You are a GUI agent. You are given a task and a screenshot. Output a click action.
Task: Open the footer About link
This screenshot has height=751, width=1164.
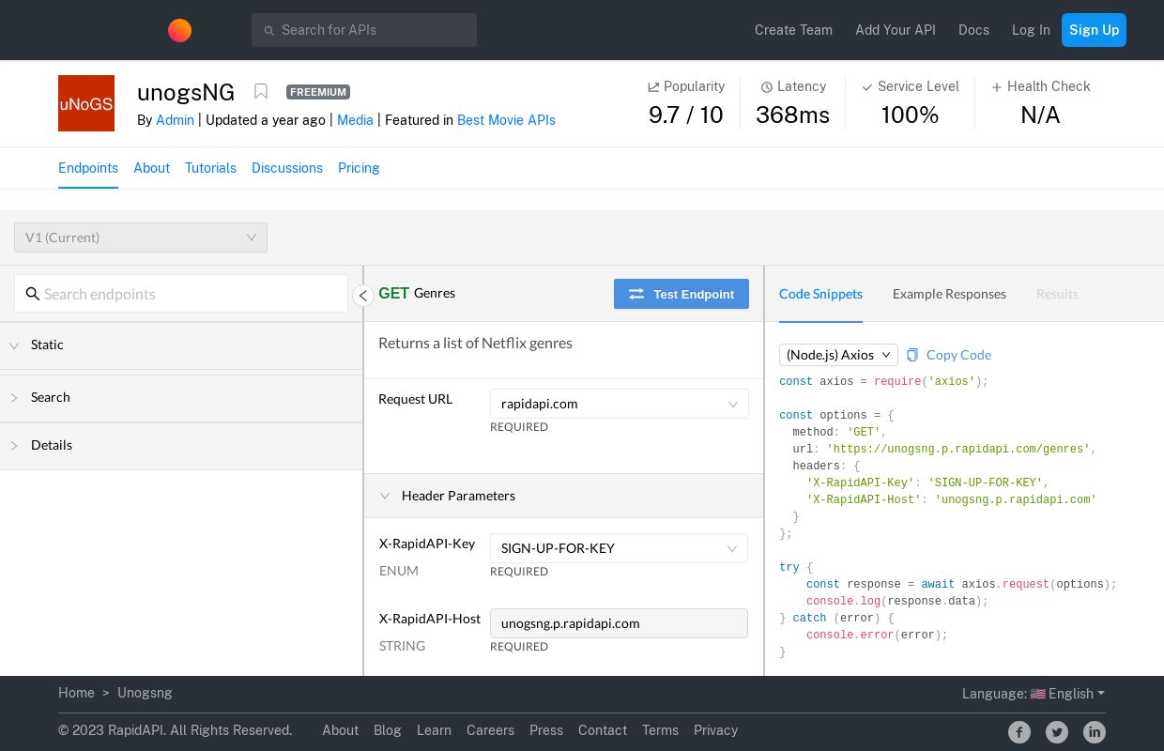[340, 730]
